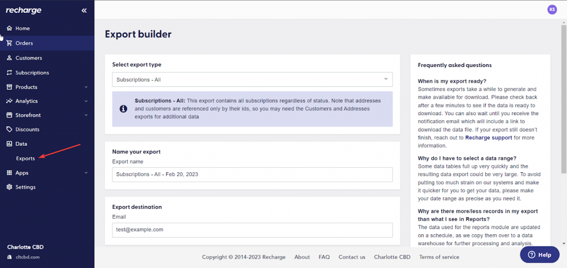Open the Subscriptions menu item
Image resolution: width=567 pixels, height=268 pixels.
pos(47,73)
